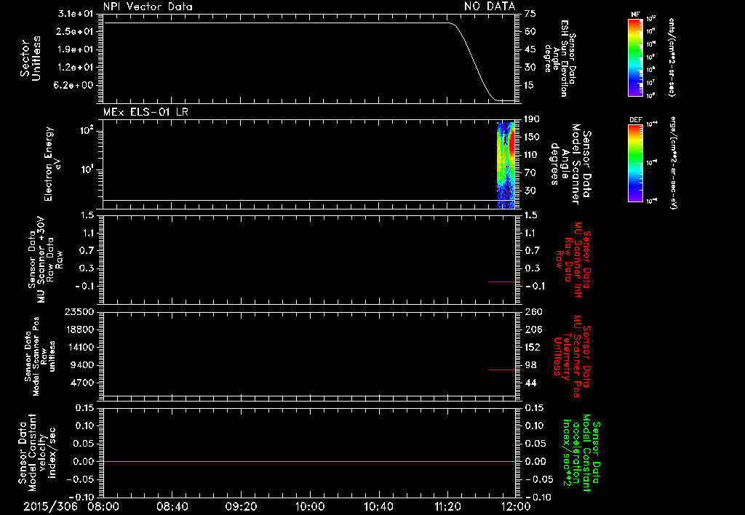Click the '45' Sun Elevation tick value

coord(530,49)
